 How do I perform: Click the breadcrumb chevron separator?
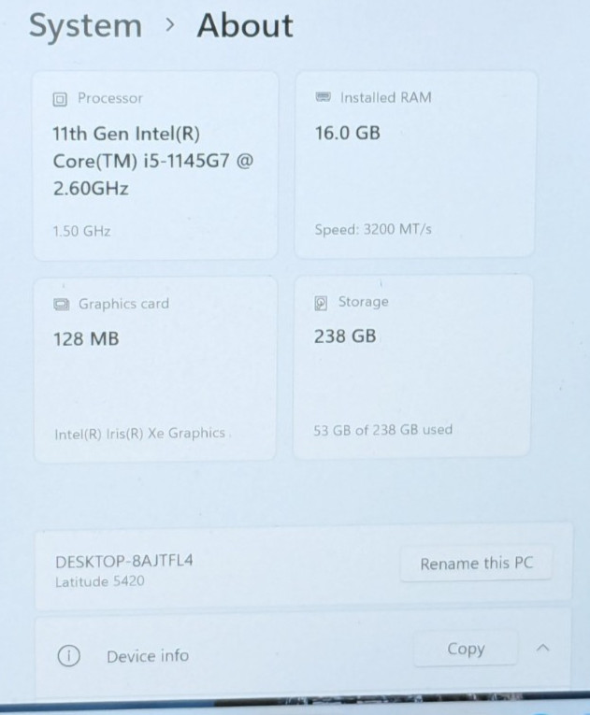170,25
